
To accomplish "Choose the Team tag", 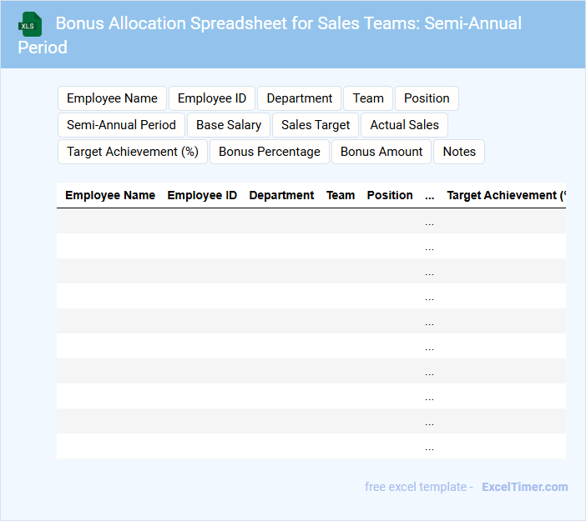I will (368, 98).
